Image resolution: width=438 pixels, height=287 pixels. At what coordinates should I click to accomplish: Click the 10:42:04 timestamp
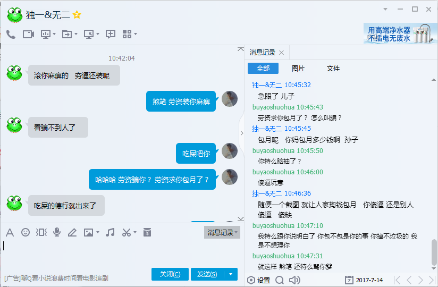(x=122, y=58)
